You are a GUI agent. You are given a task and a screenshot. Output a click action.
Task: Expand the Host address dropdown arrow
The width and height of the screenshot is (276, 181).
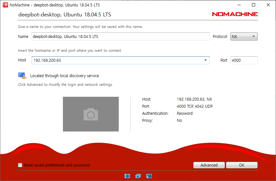point(205,60)
